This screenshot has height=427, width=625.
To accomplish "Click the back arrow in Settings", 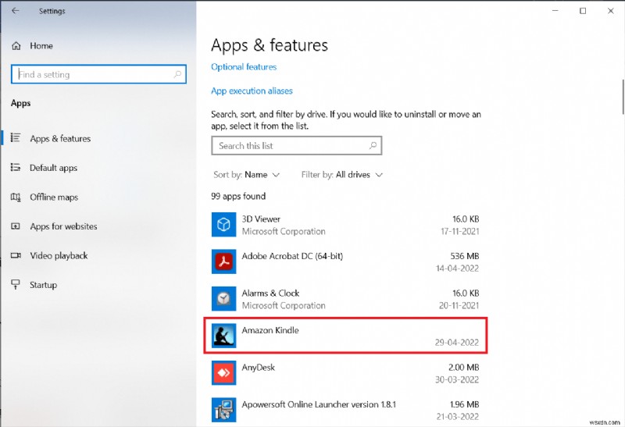I will (x=16, y=11).
